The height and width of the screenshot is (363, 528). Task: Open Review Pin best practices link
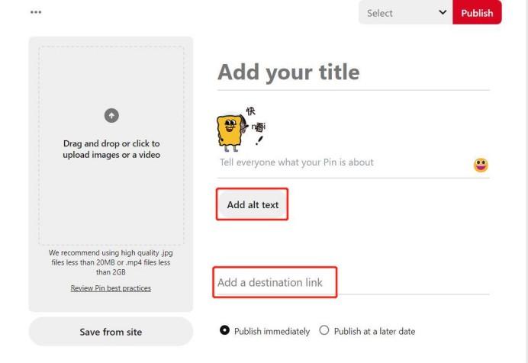[x=111, y=288]
